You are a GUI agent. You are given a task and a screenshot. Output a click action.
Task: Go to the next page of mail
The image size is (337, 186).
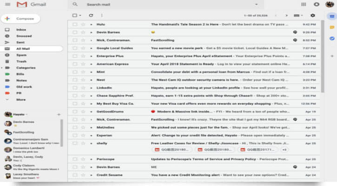[x=286, y=15]
